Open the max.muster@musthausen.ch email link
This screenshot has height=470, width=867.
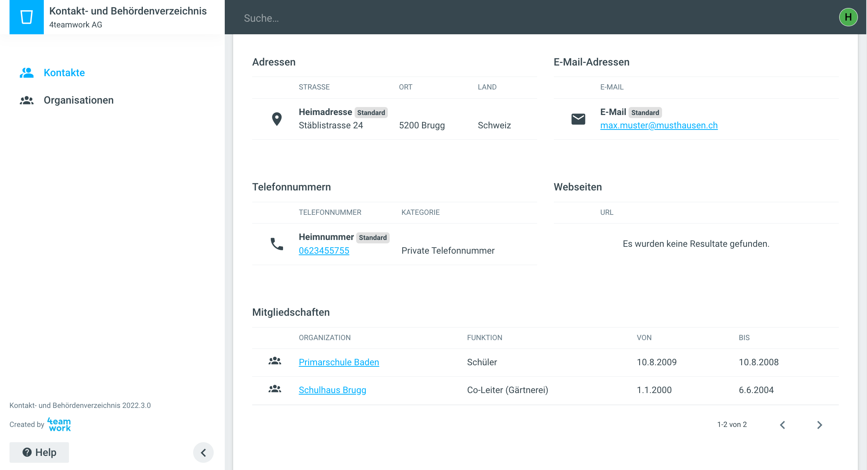pyautogui.click(x=659, y=125)
